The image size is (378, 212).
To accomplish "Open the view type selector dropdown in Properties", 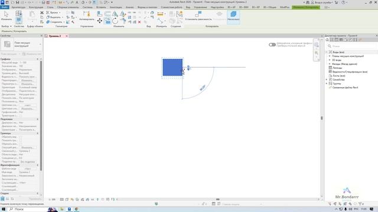I will [x=40, y=44].
